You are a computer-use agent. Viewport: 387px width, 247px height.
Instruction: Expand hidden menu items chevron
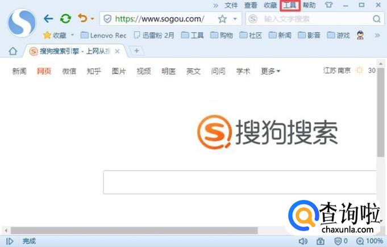216,6
